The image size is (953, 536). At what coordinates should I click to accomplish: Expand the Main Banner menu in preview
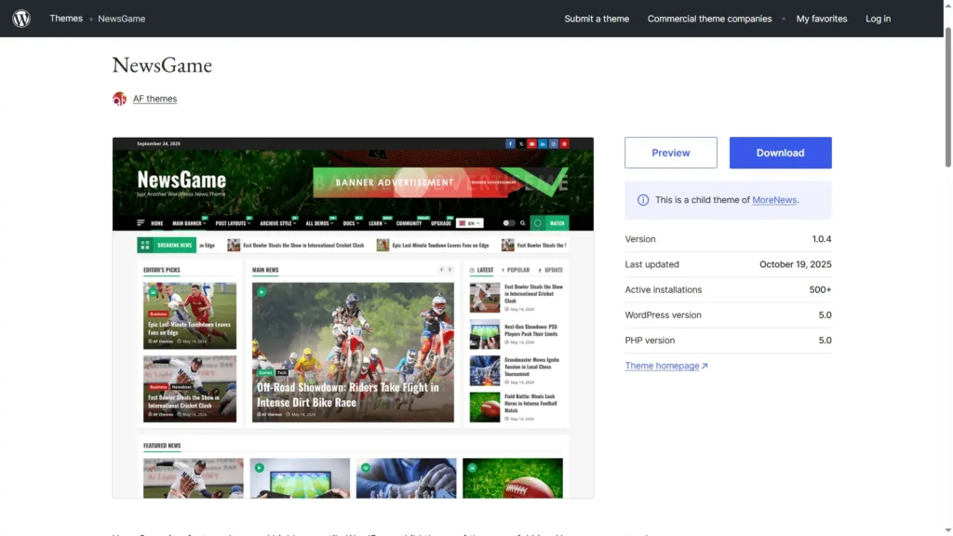click(189, 223)
